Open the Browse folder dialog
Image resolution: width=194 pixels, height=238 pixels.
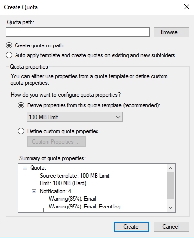pyautogui.click(x=171, y=32)
